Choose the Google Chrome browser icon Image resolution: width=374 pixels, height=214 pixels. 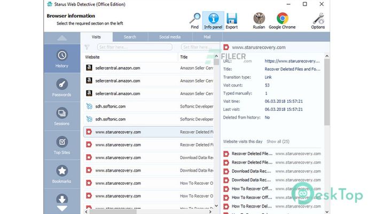(282, 21)
